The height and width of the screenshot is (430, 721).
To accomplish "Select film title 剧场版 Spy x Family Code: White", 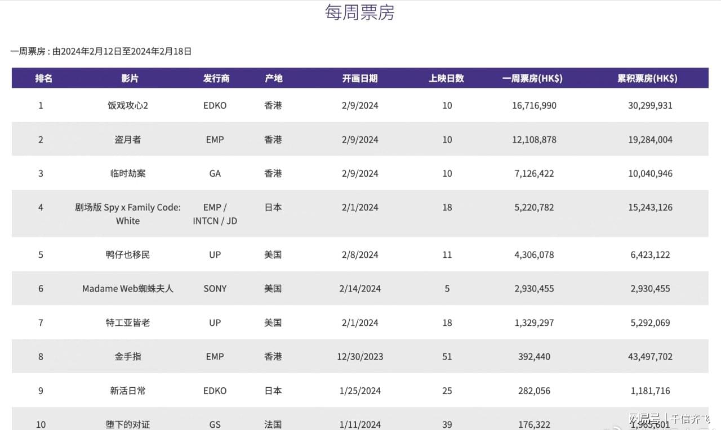I will [128, 214].
